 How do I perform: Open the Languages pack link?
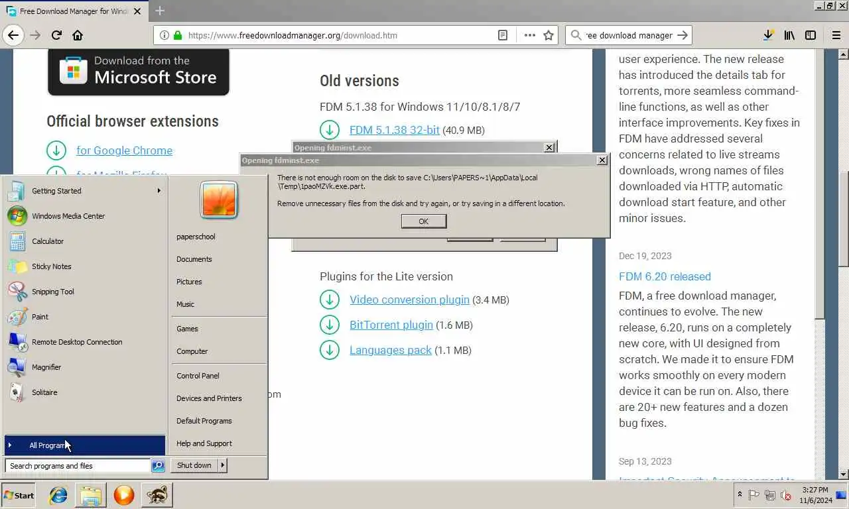click(391, 350)
